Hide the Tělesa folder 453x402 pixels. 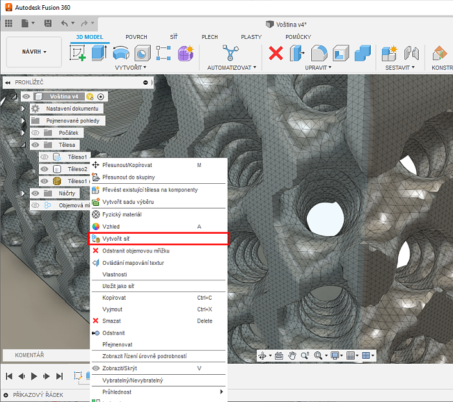(35, 145)
